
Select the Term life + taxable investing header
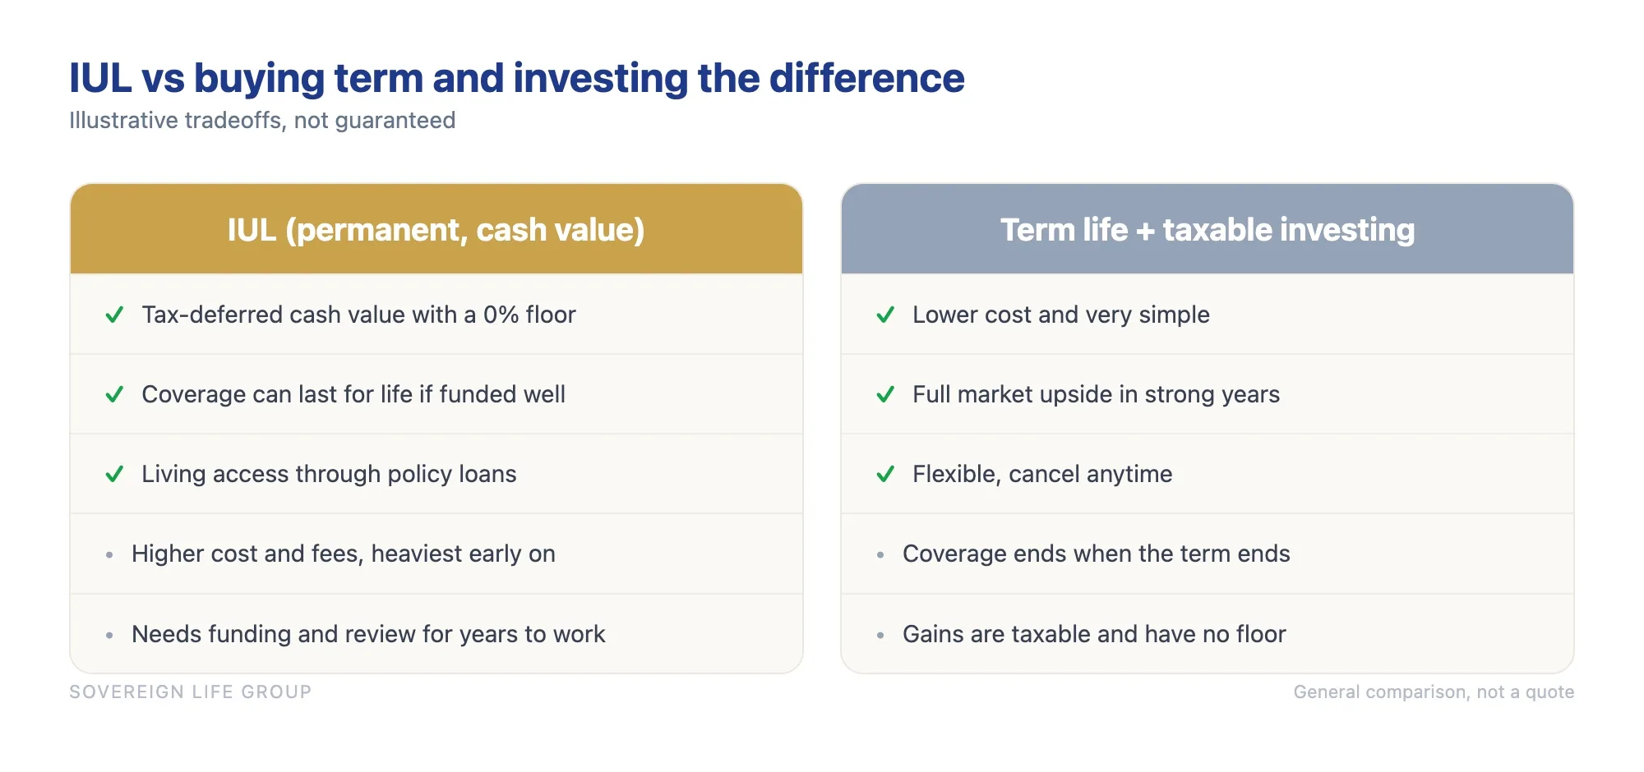[x=1208, y=229]
